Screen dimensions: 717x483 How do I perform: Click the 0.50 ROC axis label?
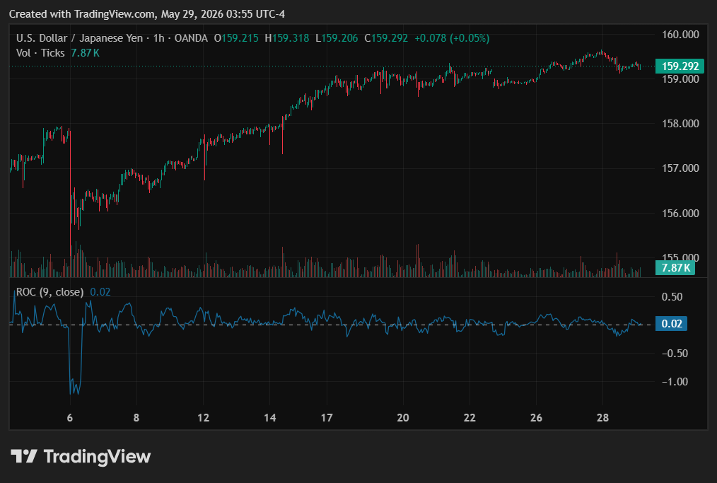[x=672, y=297]
